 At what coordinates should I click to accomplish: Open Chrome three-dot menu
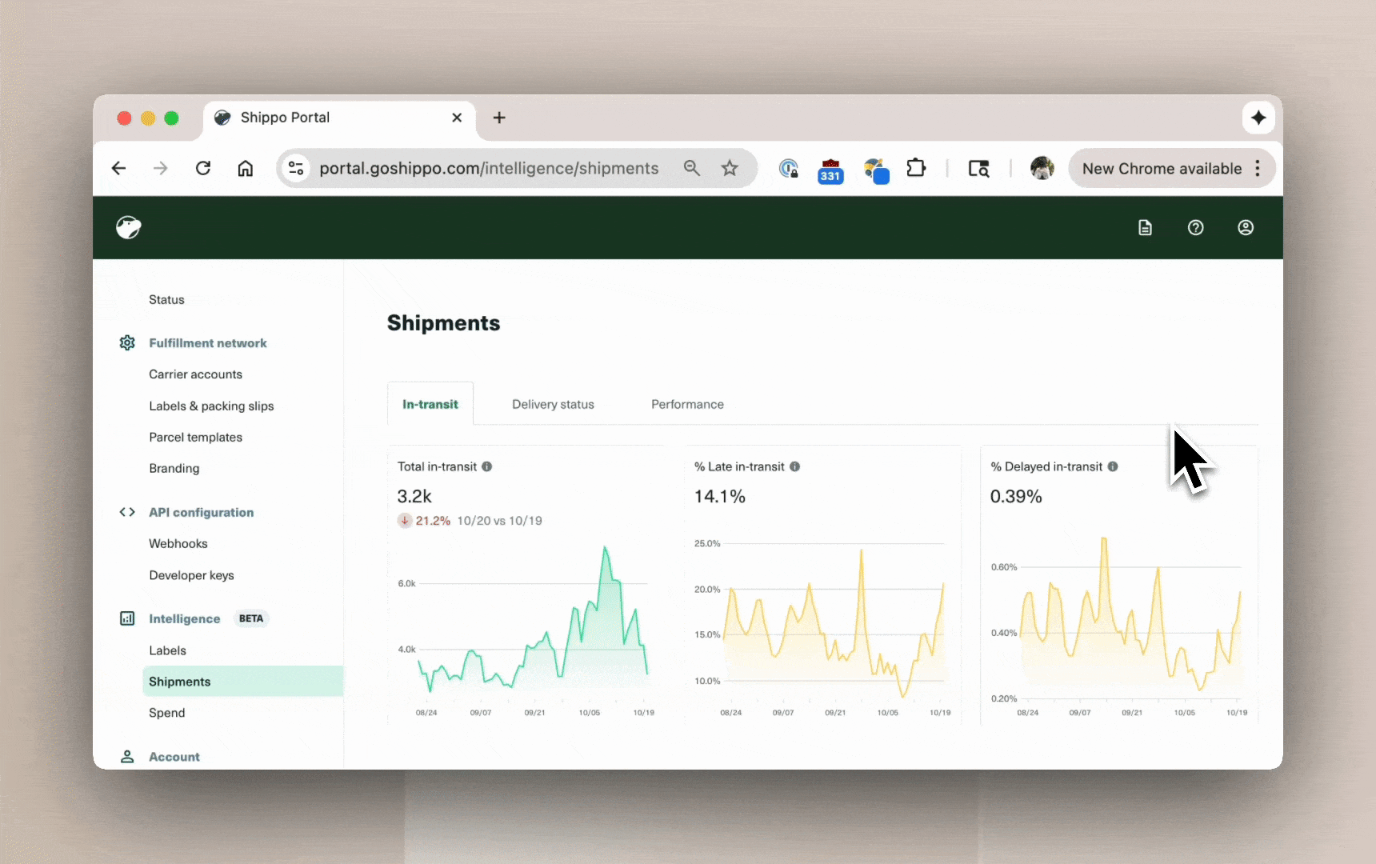pyautogui.click(x=1258, y=168)
